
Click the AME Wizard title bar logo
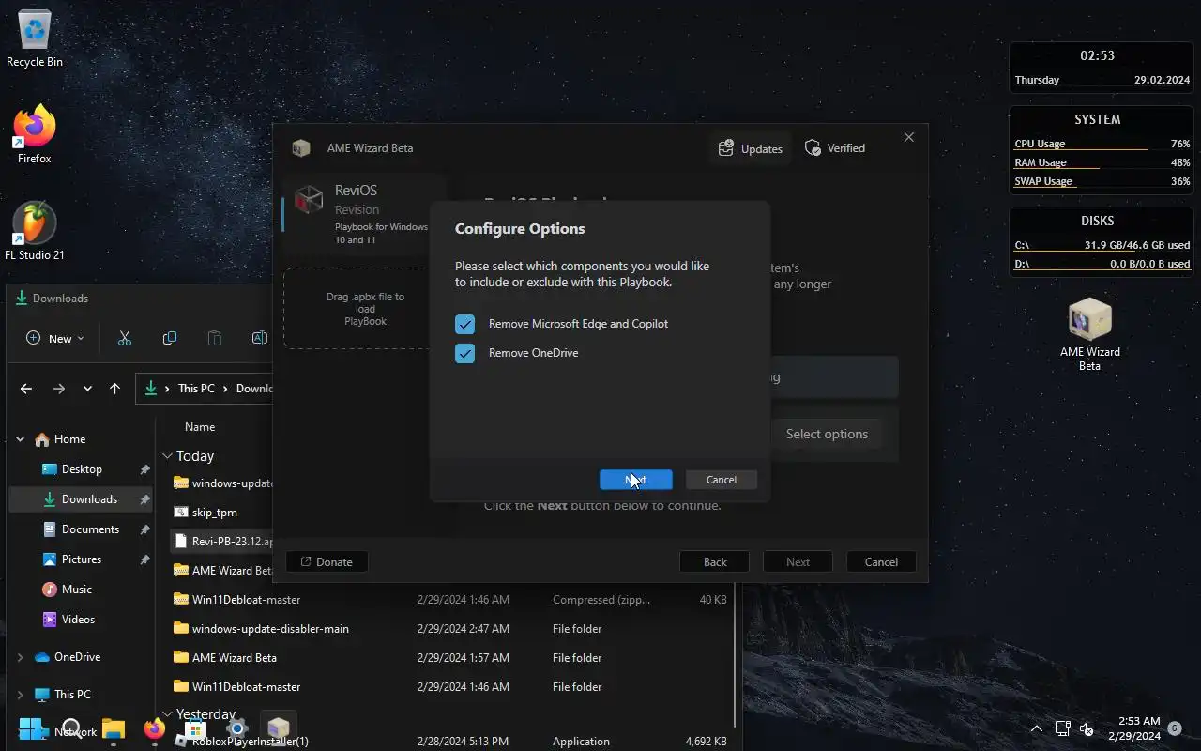point(300,148)
